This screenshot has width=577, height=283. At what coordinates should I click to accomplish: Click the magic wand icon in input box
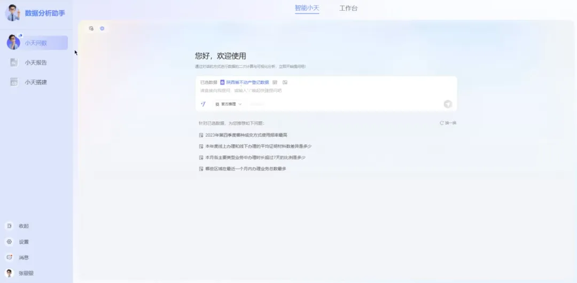[203, 104]
